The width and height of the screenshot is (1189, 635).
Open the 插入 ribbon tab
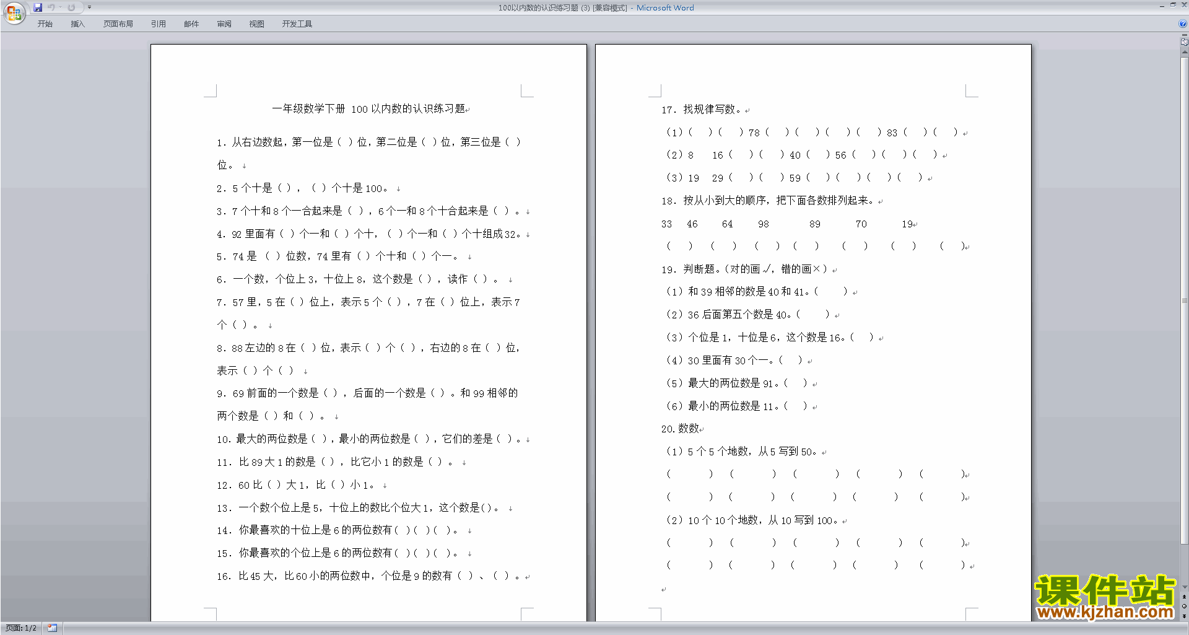[77, 24]
